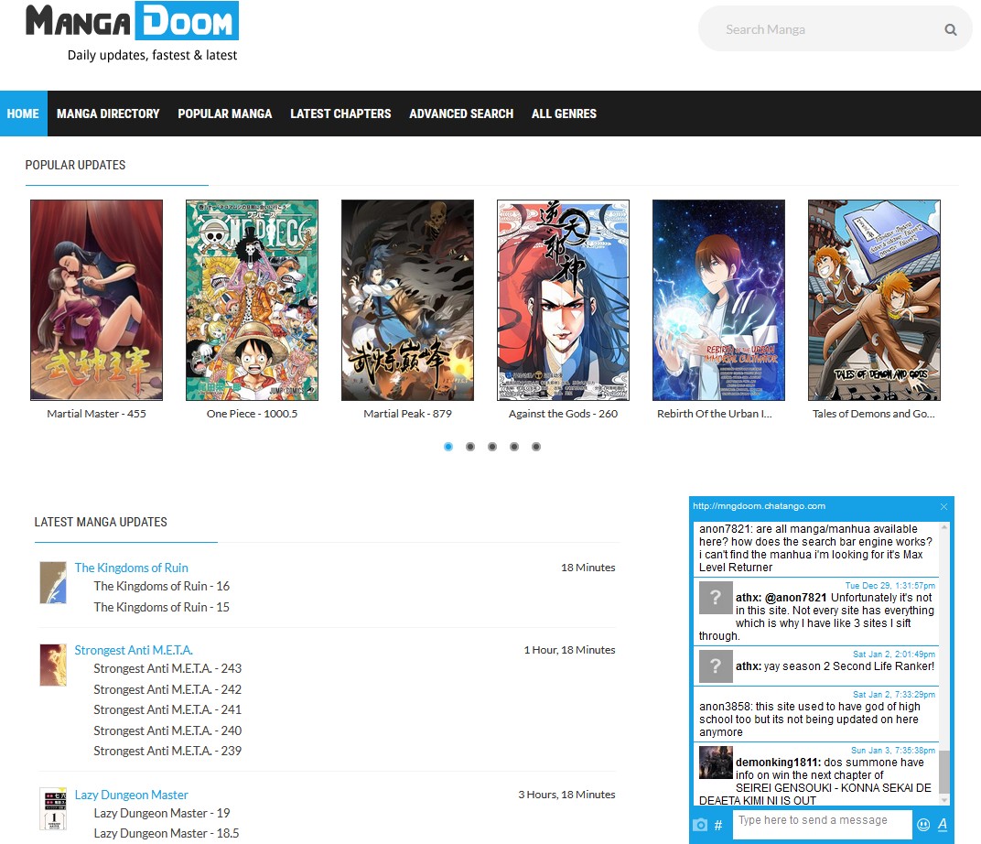The image size is (981, 844).
Task: Click demonking1811's avatar image
Action: [716, 762]
